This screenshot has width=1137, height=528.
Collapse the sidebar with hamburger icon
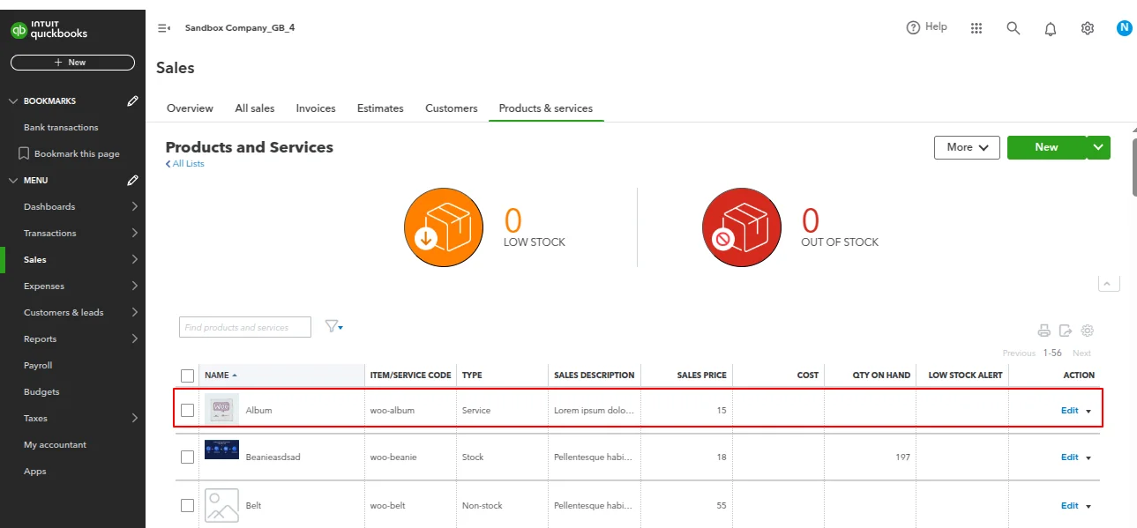pyautogui.click(x=163, y=28)
